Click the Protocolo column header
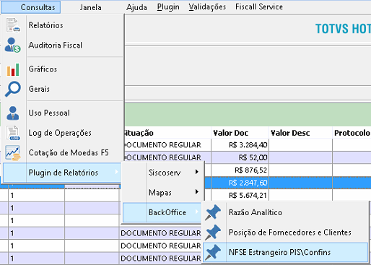 (x=352, y=133)
